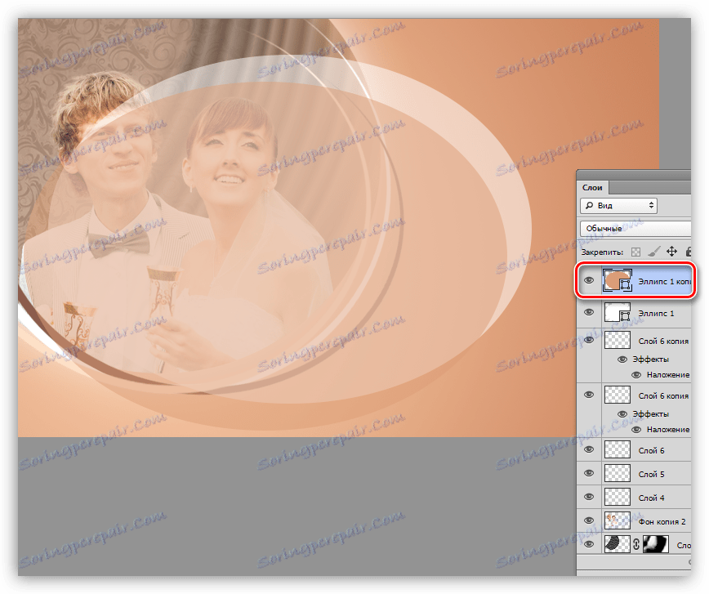Click Эффекты label under layer below Эллипс 1
The width and height of the screenshot is (709, 594).
[650, 360]
